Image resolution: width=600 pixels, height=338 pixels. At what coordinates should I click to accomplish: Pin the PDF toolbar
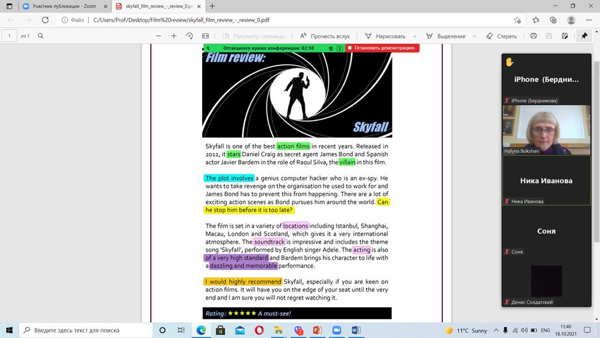[584, 36]
